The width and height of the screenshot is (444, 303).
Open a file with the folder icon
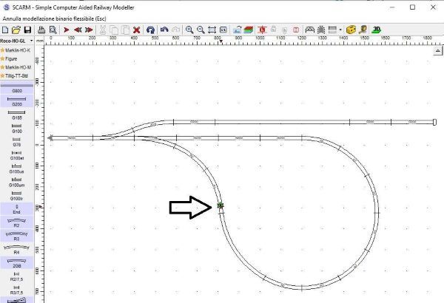16,30
